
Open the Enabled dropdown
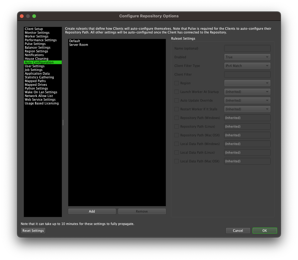(247, 57)
